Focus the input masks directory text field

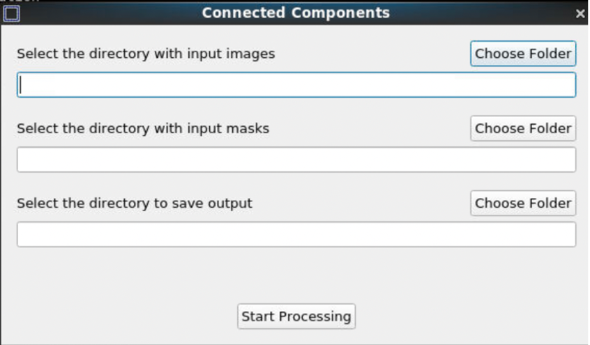point(296,160)
